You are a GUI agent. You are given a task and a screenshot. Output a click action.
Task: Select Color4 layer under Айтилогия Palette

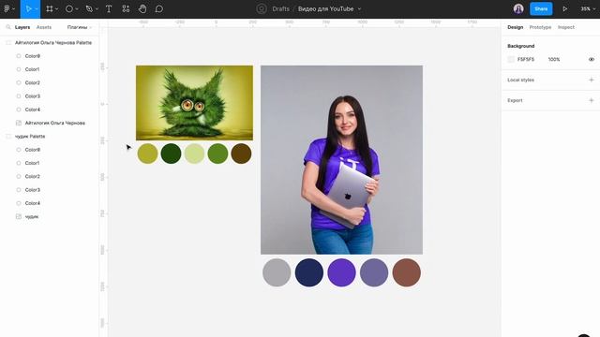pos(32,110)
